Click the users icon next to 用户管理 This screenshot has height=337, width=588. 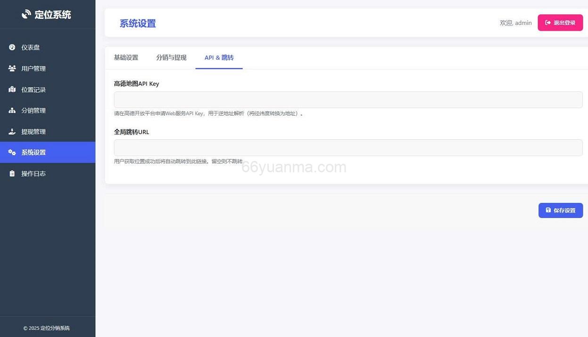(12, 68)
